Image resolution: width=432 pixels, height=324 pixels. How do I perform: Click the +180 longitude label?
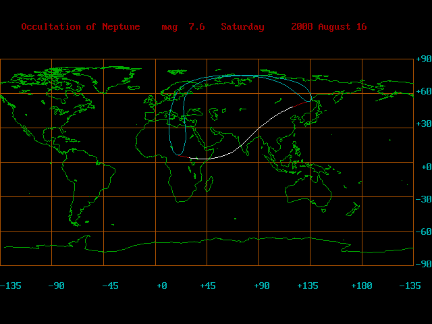(x=362, y=286)
